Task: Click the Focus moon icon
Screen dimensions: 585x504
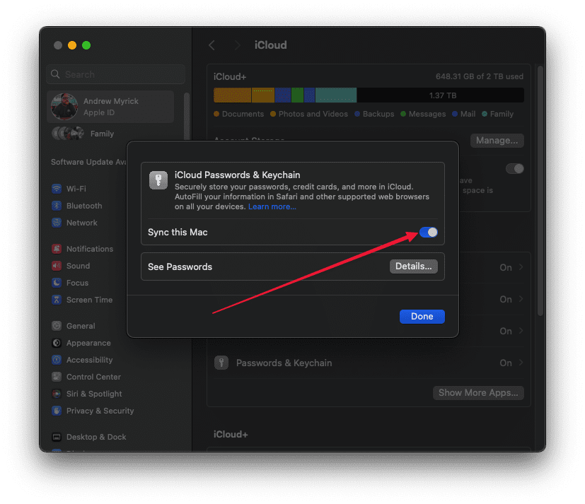Action: click(x=57, y=283)
